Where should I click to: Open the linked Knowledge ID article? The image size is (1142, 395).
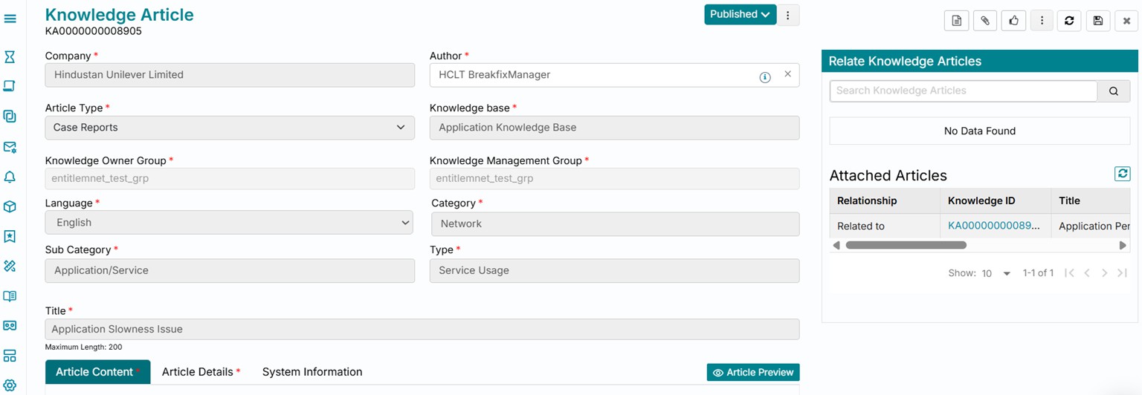point(993,226)
